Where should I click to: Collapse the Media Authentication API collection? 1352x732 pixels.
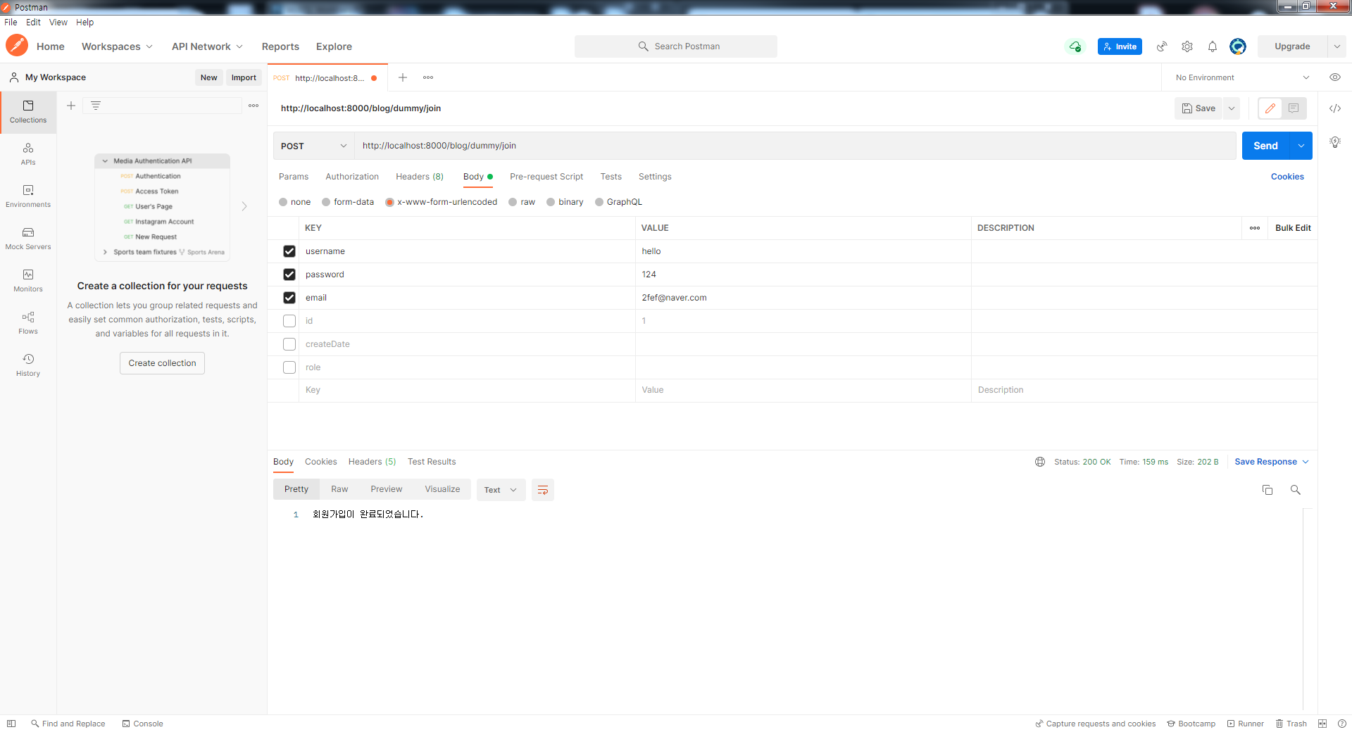(105, 161)
